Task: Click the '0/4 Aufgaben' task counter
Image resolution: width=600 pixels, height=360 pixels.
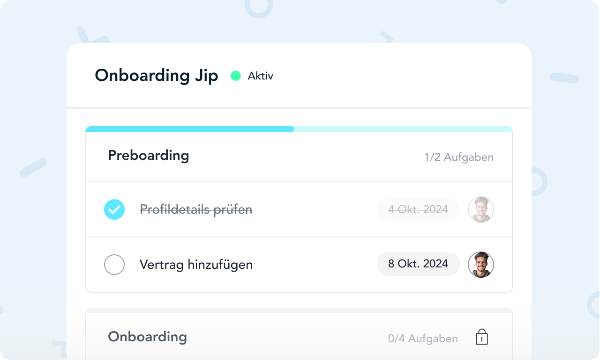Action: [x=423, y=338]
